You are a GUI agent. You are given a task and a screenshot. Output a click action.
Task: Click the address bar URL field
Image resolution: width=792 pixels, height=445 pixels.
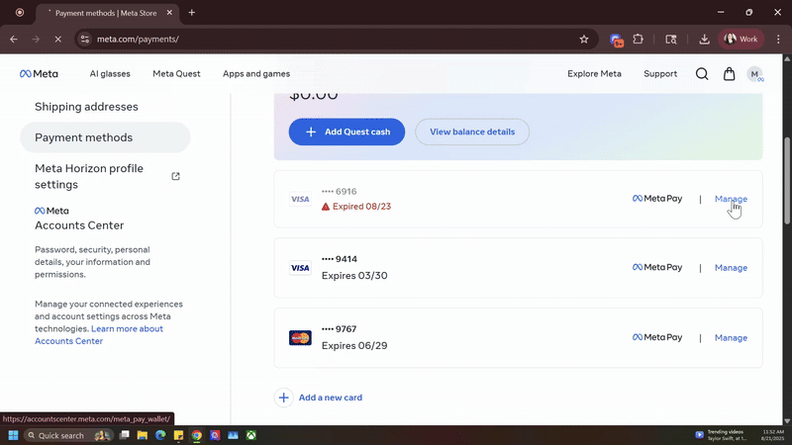[327, 40]
